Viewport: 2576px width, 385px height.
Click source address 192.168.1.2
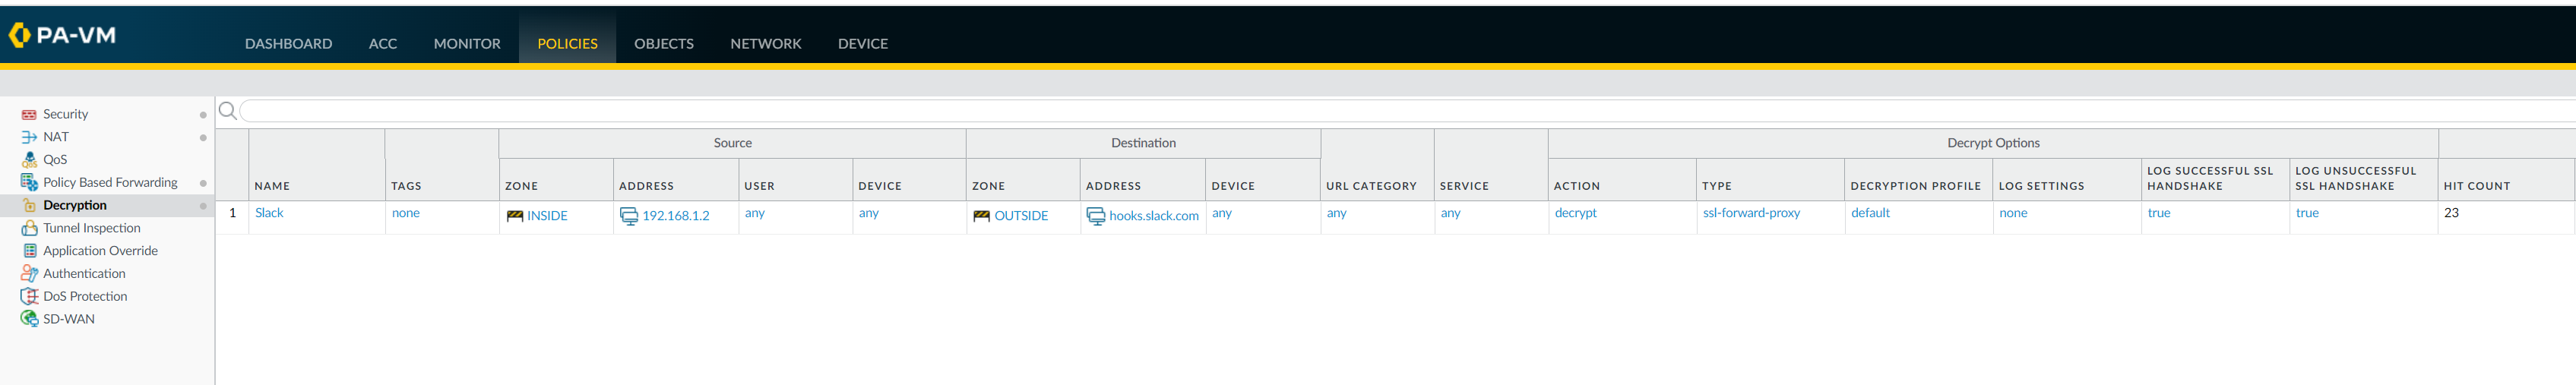tap(675, 216)
